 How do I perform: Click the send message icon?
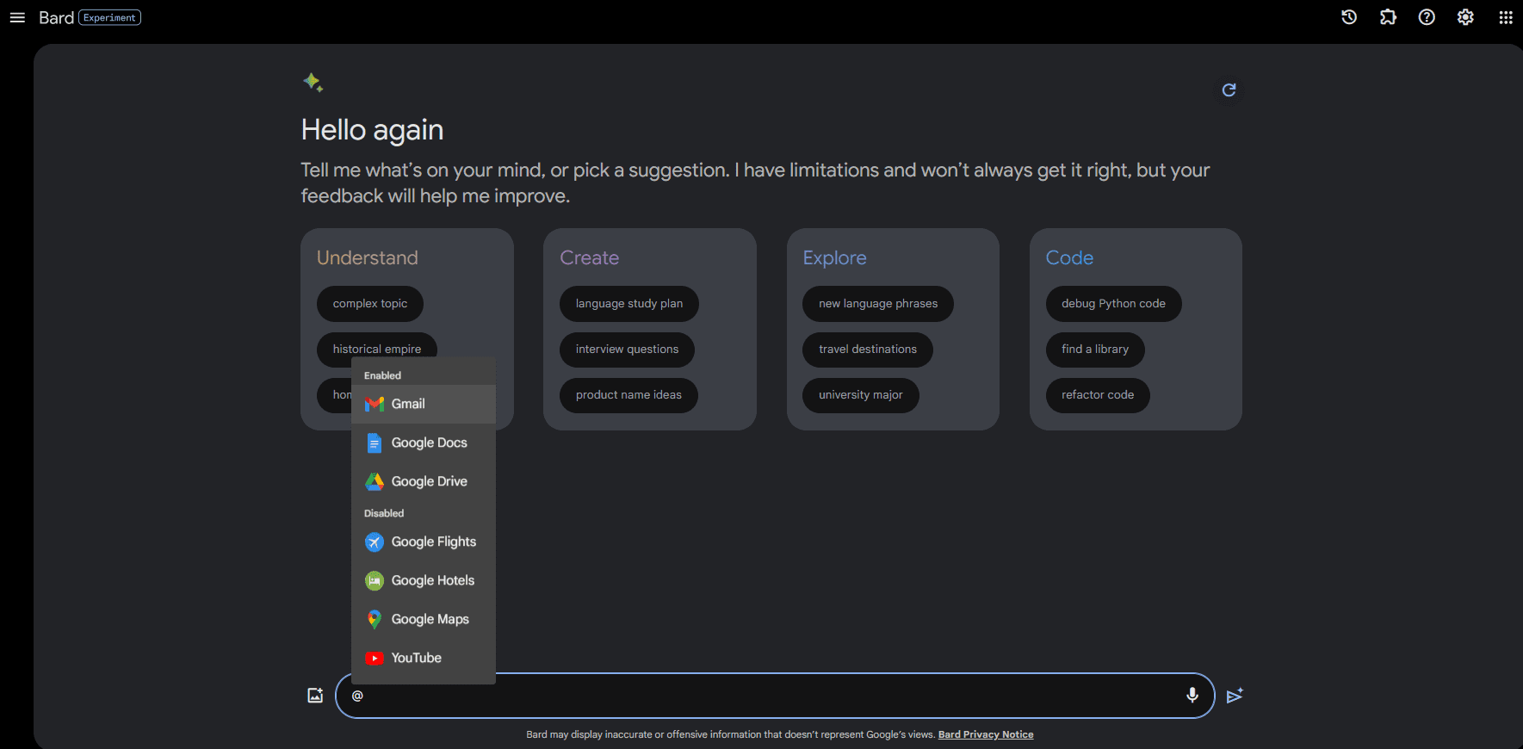[1235, 695]
